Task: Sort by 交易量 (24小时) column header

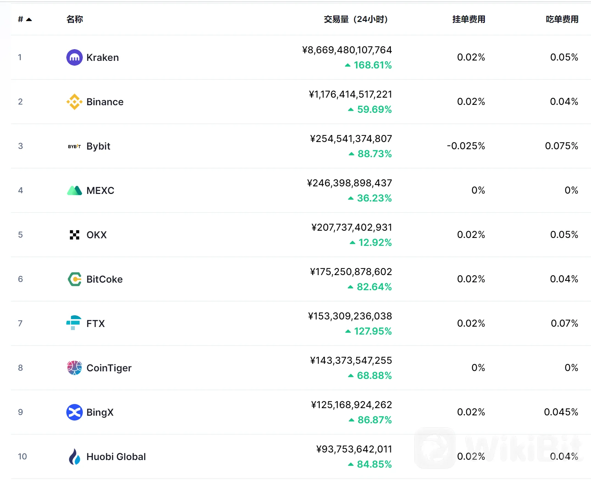Action: pyautogui.click(x=356, y=19)
